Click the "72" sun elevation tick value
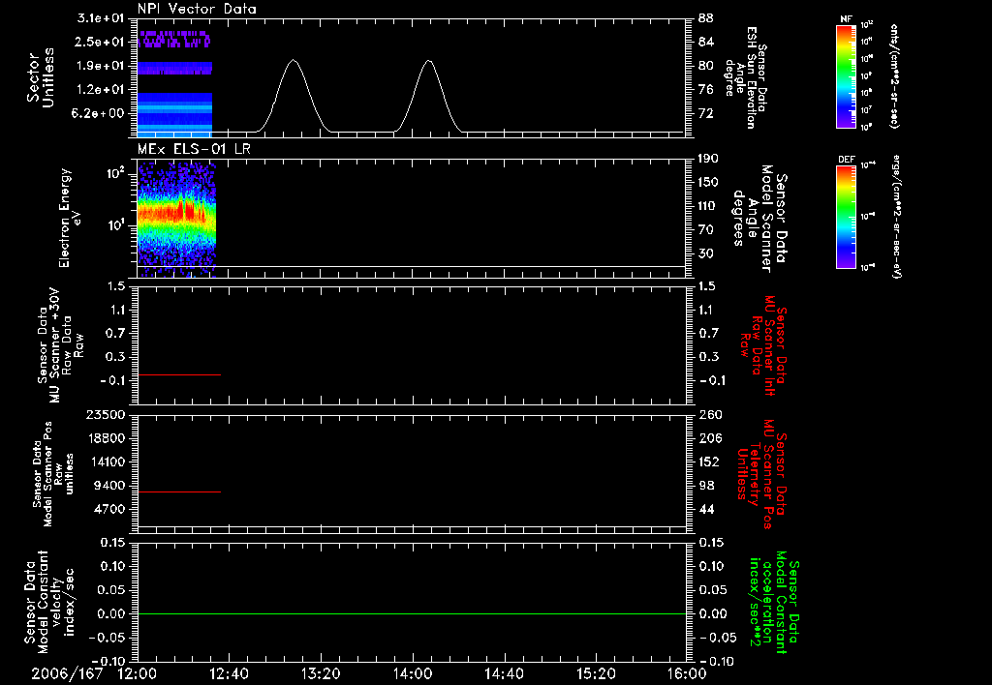Screen dimensions: 992x685 [x=706, y=114]
